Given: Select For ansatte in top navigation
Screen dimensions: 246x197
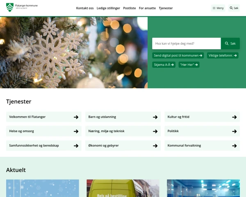Looking at the screenshot, I should pyautogui.click(x=147, y=8).
